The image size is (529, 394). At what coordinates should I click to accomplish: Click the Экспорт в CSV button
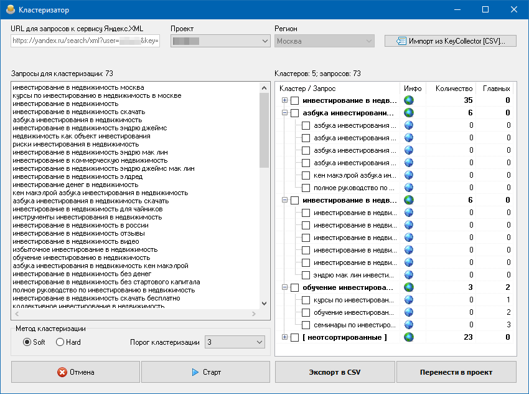(x=335, y=372)
